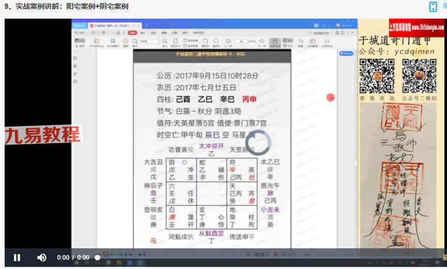The height and width of the screenshot is (269, 447).
Task: Switch to the open PDF document tab
Action: tap(115, 26)
